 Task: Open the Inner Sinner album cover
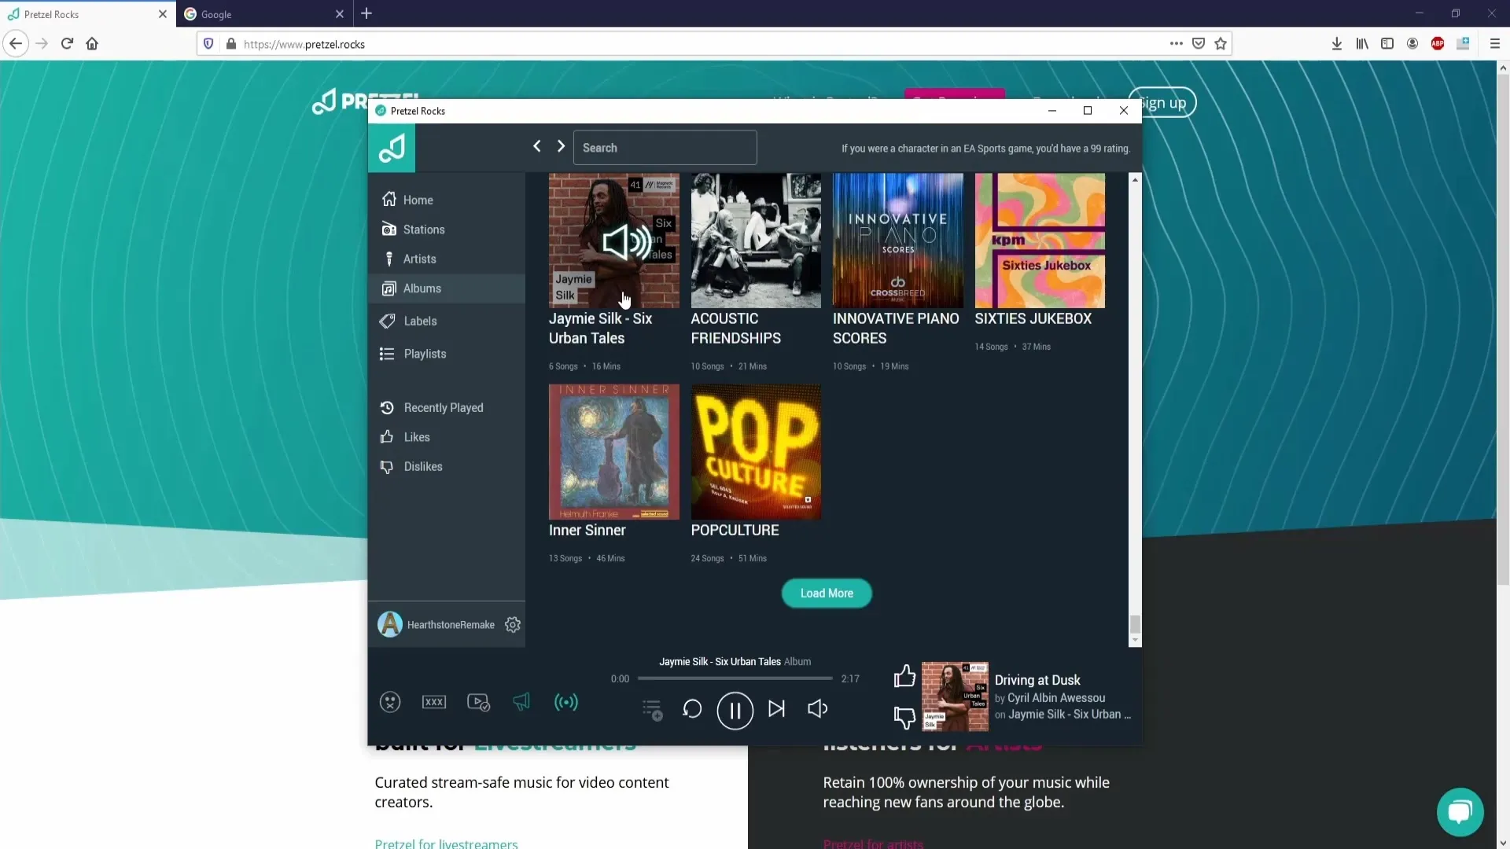(613, 452)
